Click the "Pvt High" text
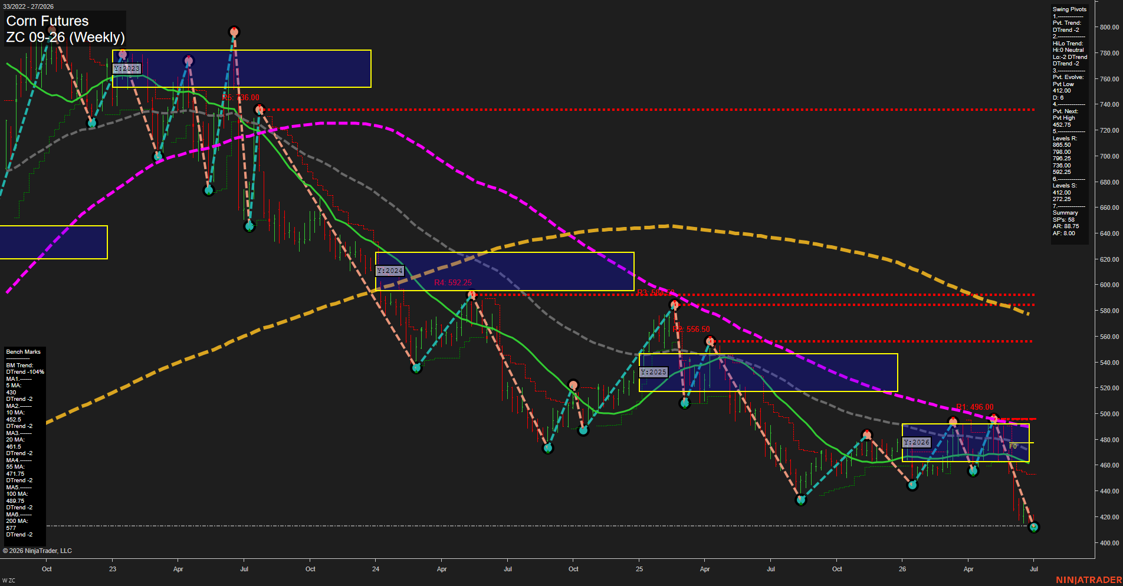The image size is (1123, 586). (1064, 118)
